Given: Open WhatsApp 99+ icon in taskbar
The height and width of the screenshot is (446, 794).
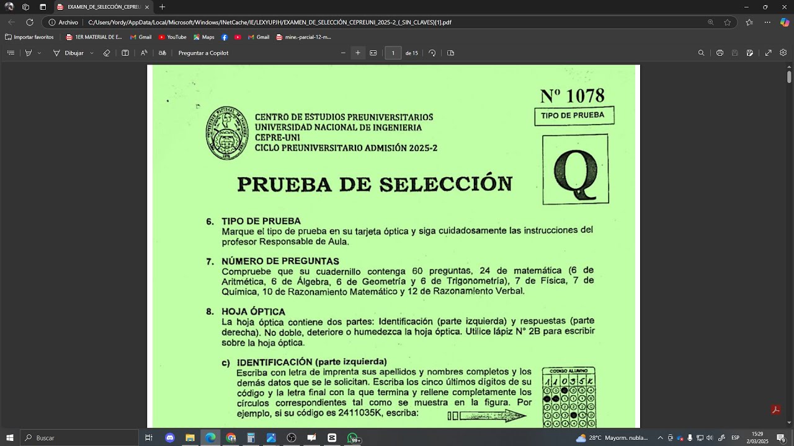Looking at the screenshot, I should click(x=353, y=439).
